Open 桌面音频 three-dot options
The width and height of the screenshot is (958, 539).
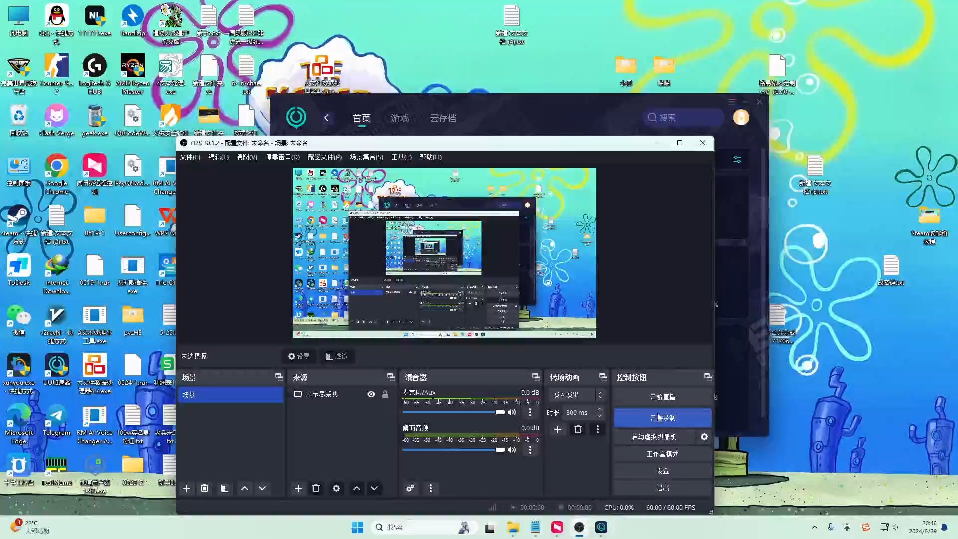530,450
